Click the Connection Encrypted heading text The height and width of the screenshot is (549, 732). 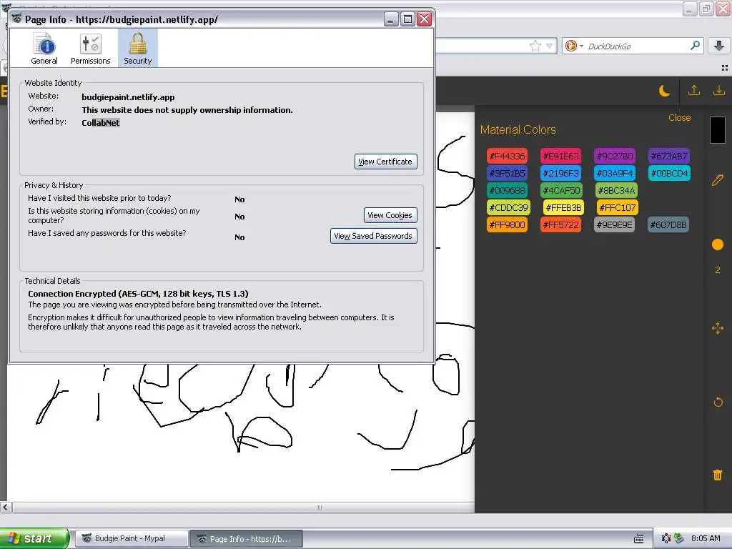click(x=138, y=294)
